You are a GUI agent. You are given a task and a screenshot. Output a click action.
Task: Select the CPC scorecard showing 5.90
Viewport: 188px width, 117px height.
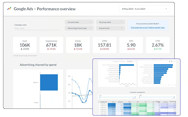tap(131, 45)
